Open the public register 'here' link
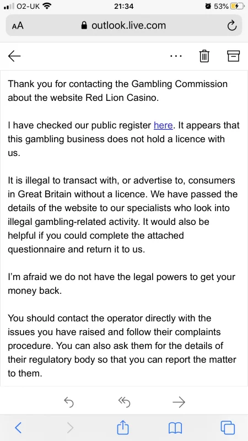Image resolution: width=248 pixels, height=441 pixels. pyautogui.click(x=163, y=125)
